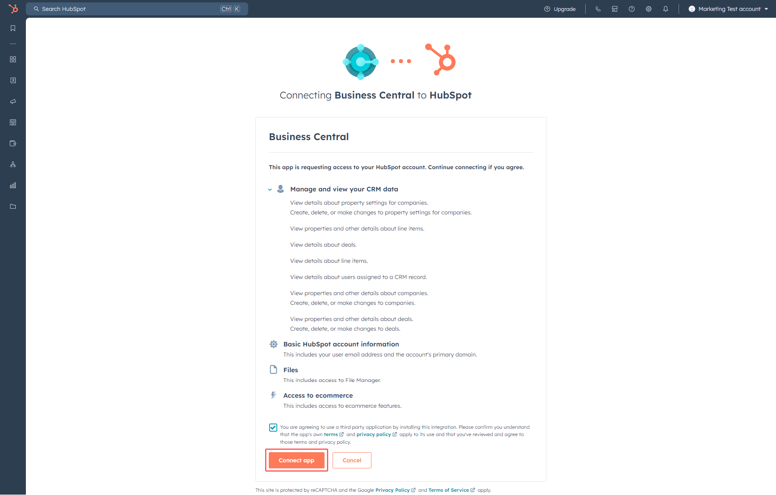The width and height of the screenshot is (776, 495).
Task: Open the Marketing Test account dropdown
Action: tap(727, 8)
